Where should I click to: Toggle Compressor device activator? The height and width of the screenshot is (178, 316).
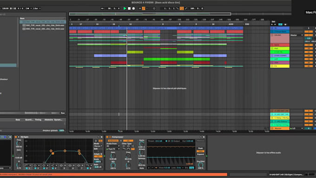[x=107, y=137]
